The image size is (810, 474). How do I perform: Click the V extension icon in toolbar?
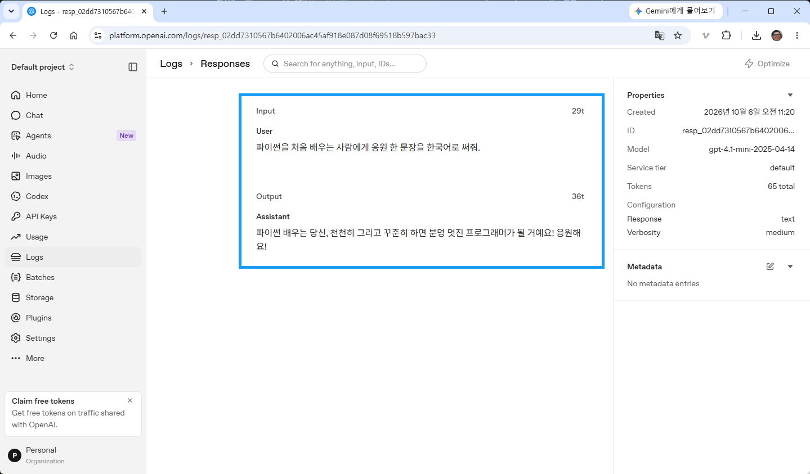click(706, 35)
